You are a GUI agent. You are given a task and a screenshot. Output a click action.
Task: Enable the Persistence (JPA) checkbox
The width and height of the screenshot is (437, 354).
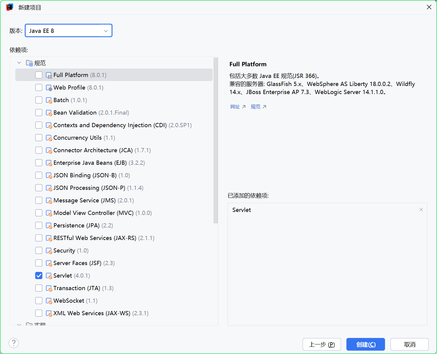[x=39, y=225]
